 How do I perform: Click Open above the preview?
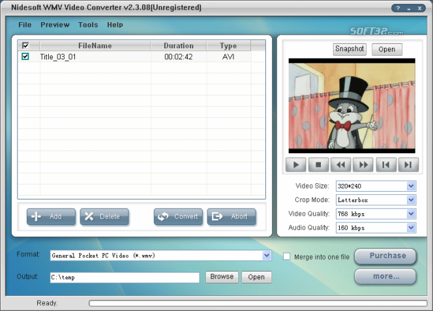[387, 49]
